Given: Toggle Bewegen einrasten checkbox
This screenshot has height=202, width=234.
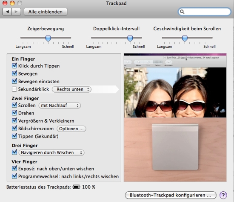Looking at the screenshot, I should click(14, 81).
